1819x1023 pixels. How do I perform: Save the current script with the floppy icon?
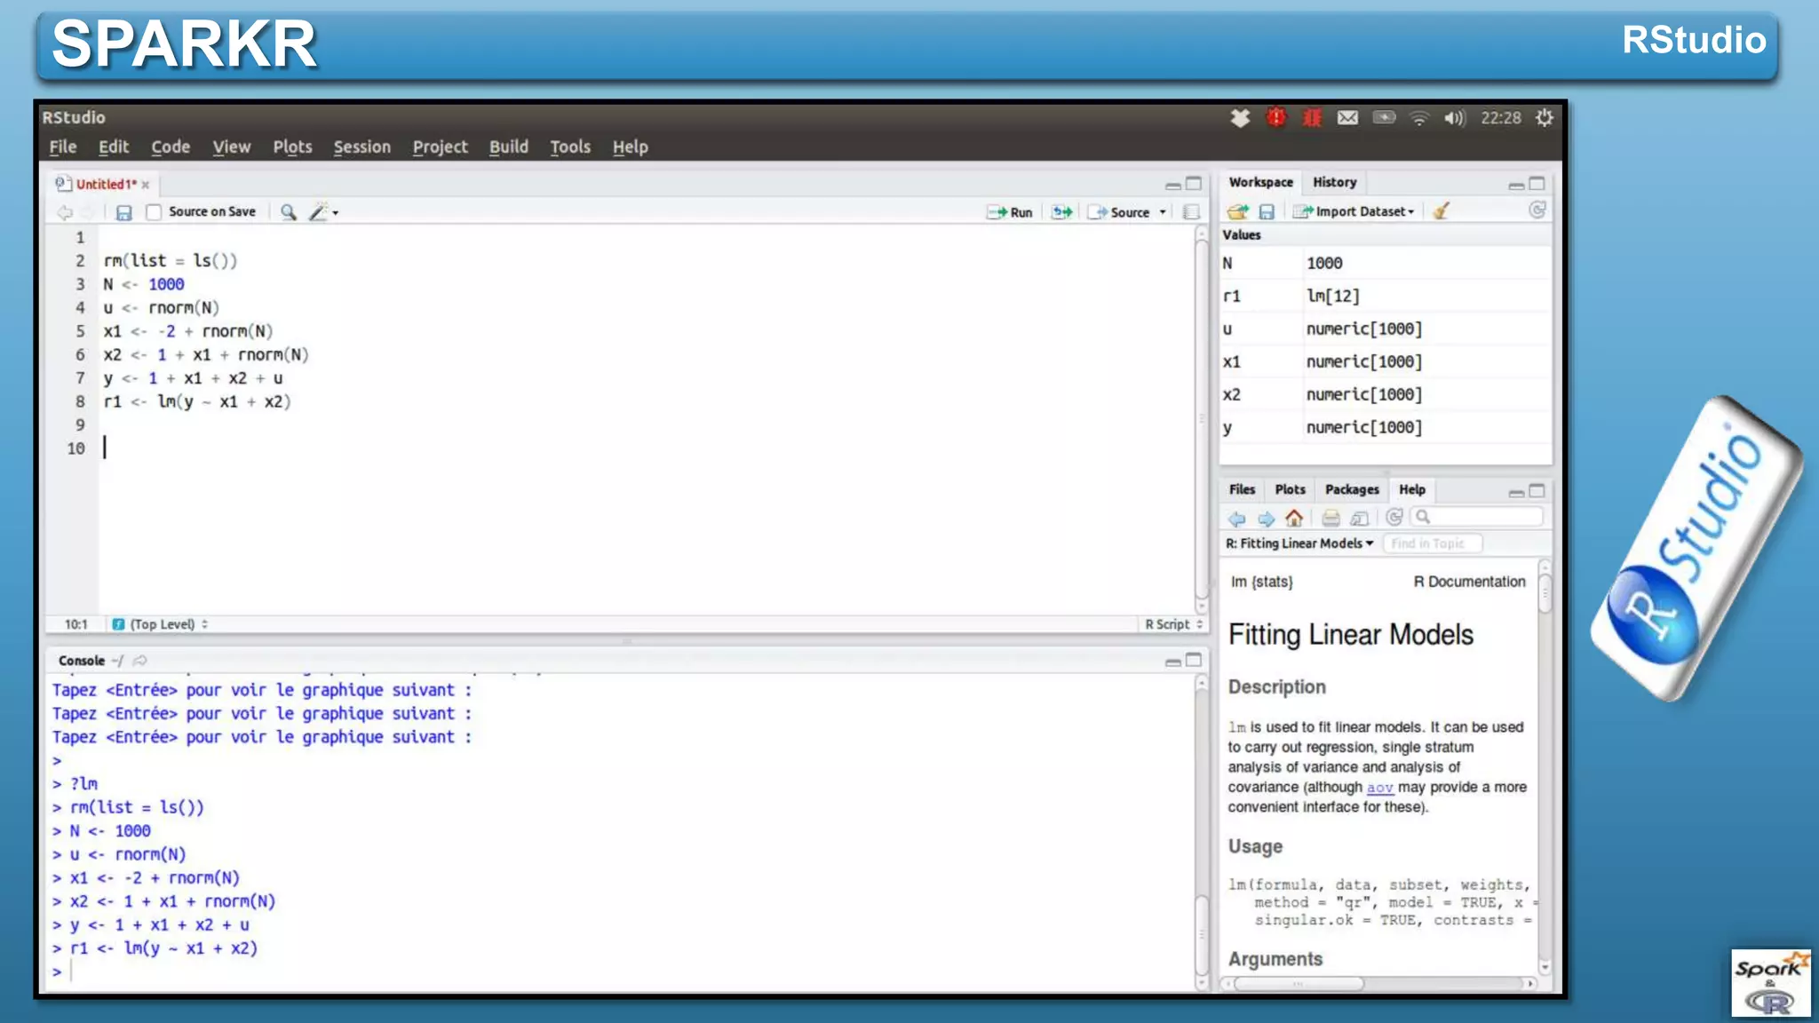(x=123, y=212)
